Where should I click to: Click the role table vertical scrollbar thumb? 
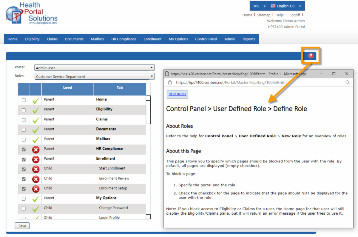[148, 112]
